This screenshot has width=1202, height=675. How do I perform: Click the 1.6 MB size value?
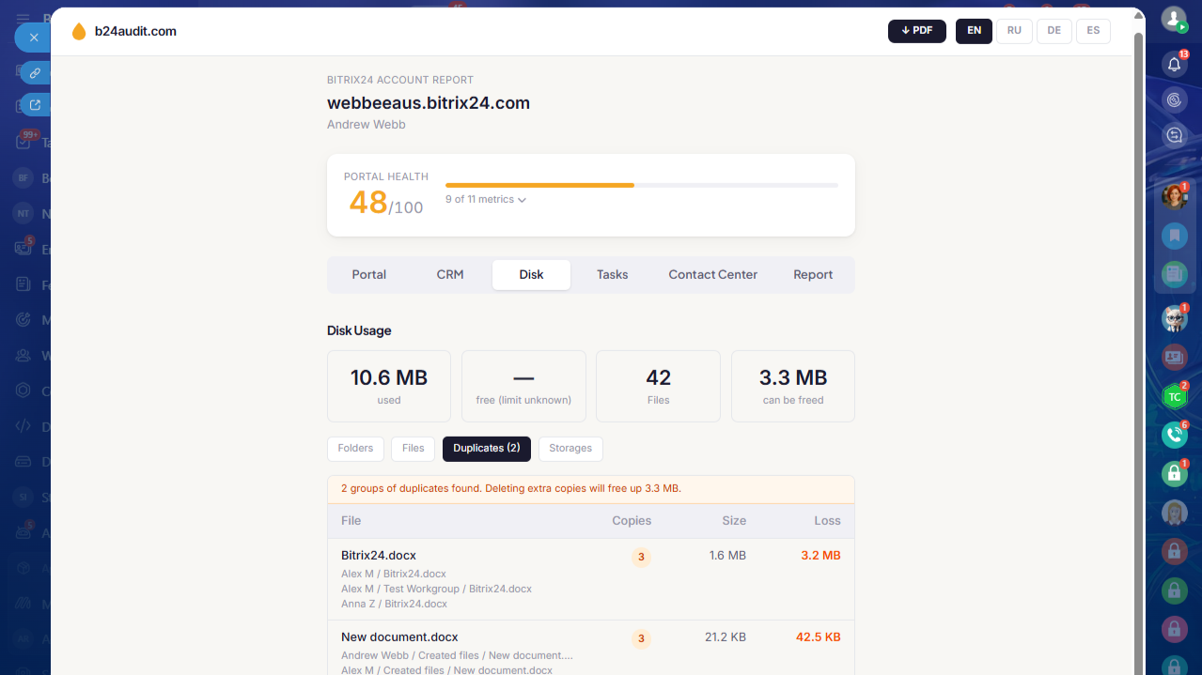[727, 556]
